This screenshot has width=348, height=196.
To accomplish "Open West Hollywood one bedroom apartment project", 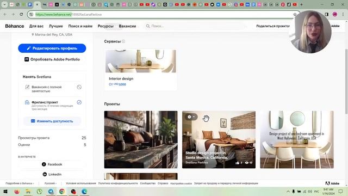I will coord(297,139).
